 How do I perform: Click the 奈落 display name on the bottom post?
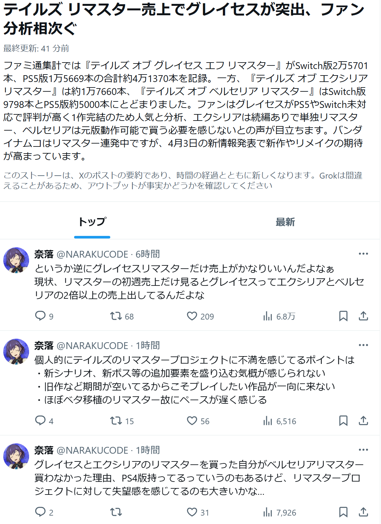[x=44, y=450]
